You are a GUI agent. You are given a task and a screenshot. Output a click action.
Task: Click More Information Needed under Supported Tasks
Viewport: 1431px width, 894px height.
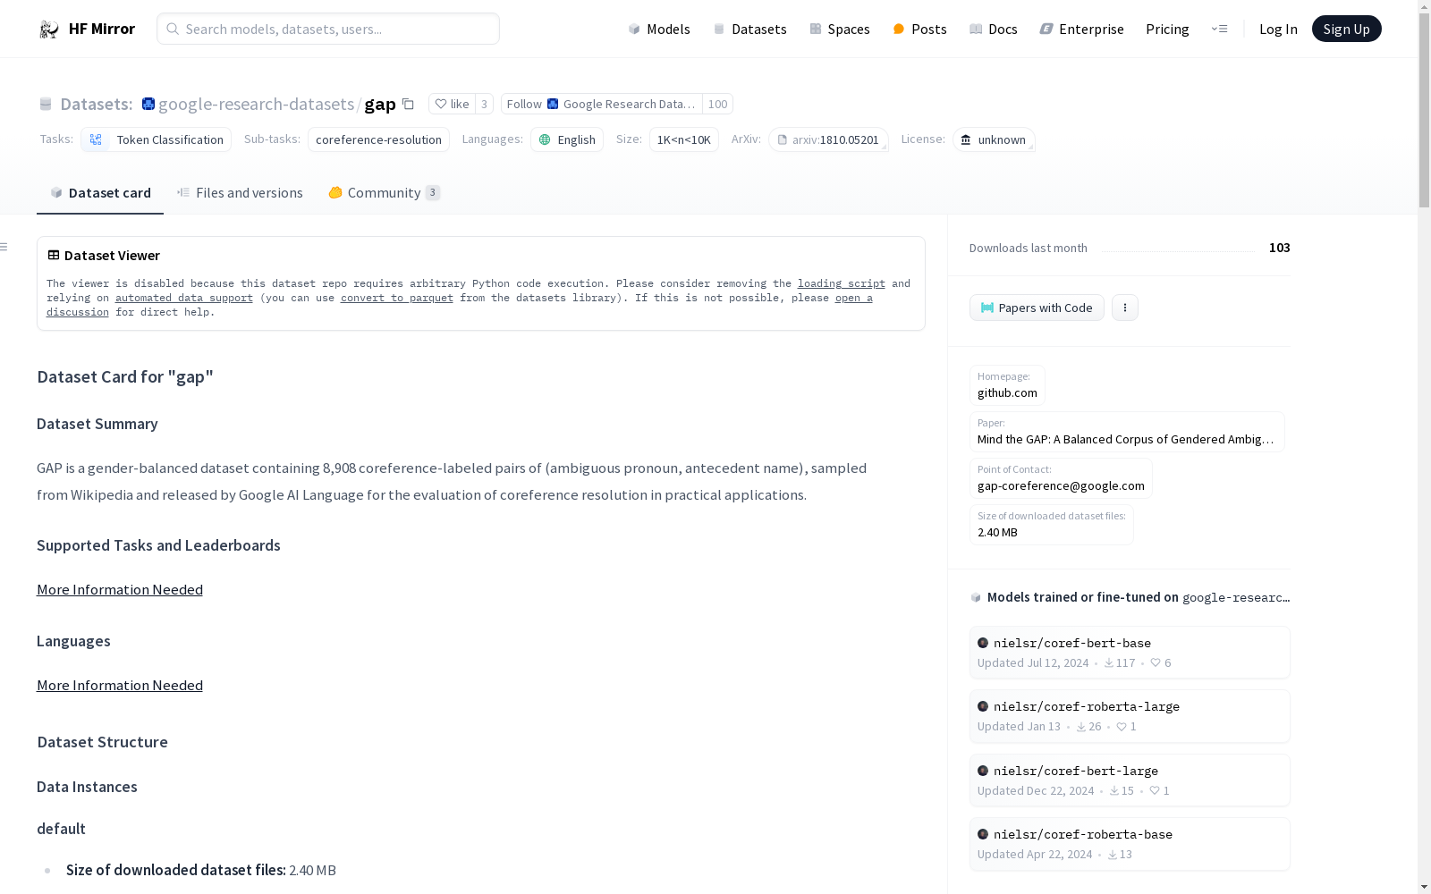coord(120,589)
